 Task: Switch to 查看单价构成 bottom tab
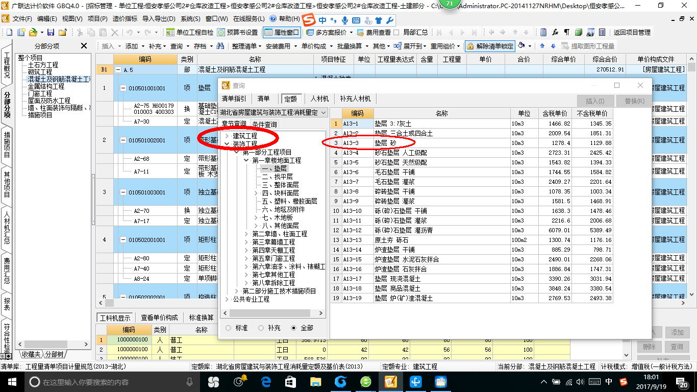coord(159,317)
